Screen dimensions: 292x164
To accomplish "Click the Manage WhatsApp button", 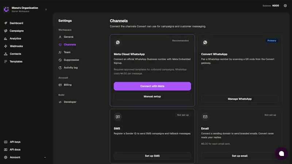I will pyautogui.click(x=240, y=99).
